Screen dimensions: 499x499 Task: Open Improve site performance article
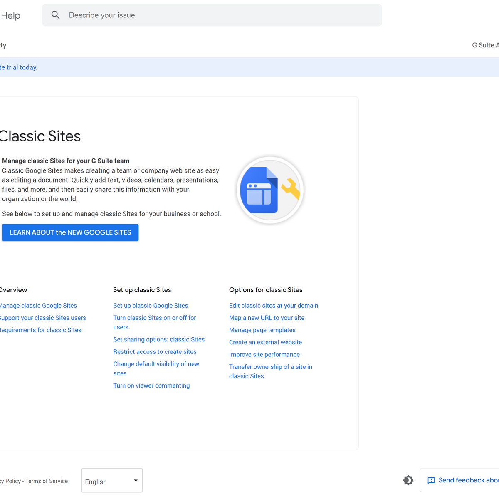[264, 354]
